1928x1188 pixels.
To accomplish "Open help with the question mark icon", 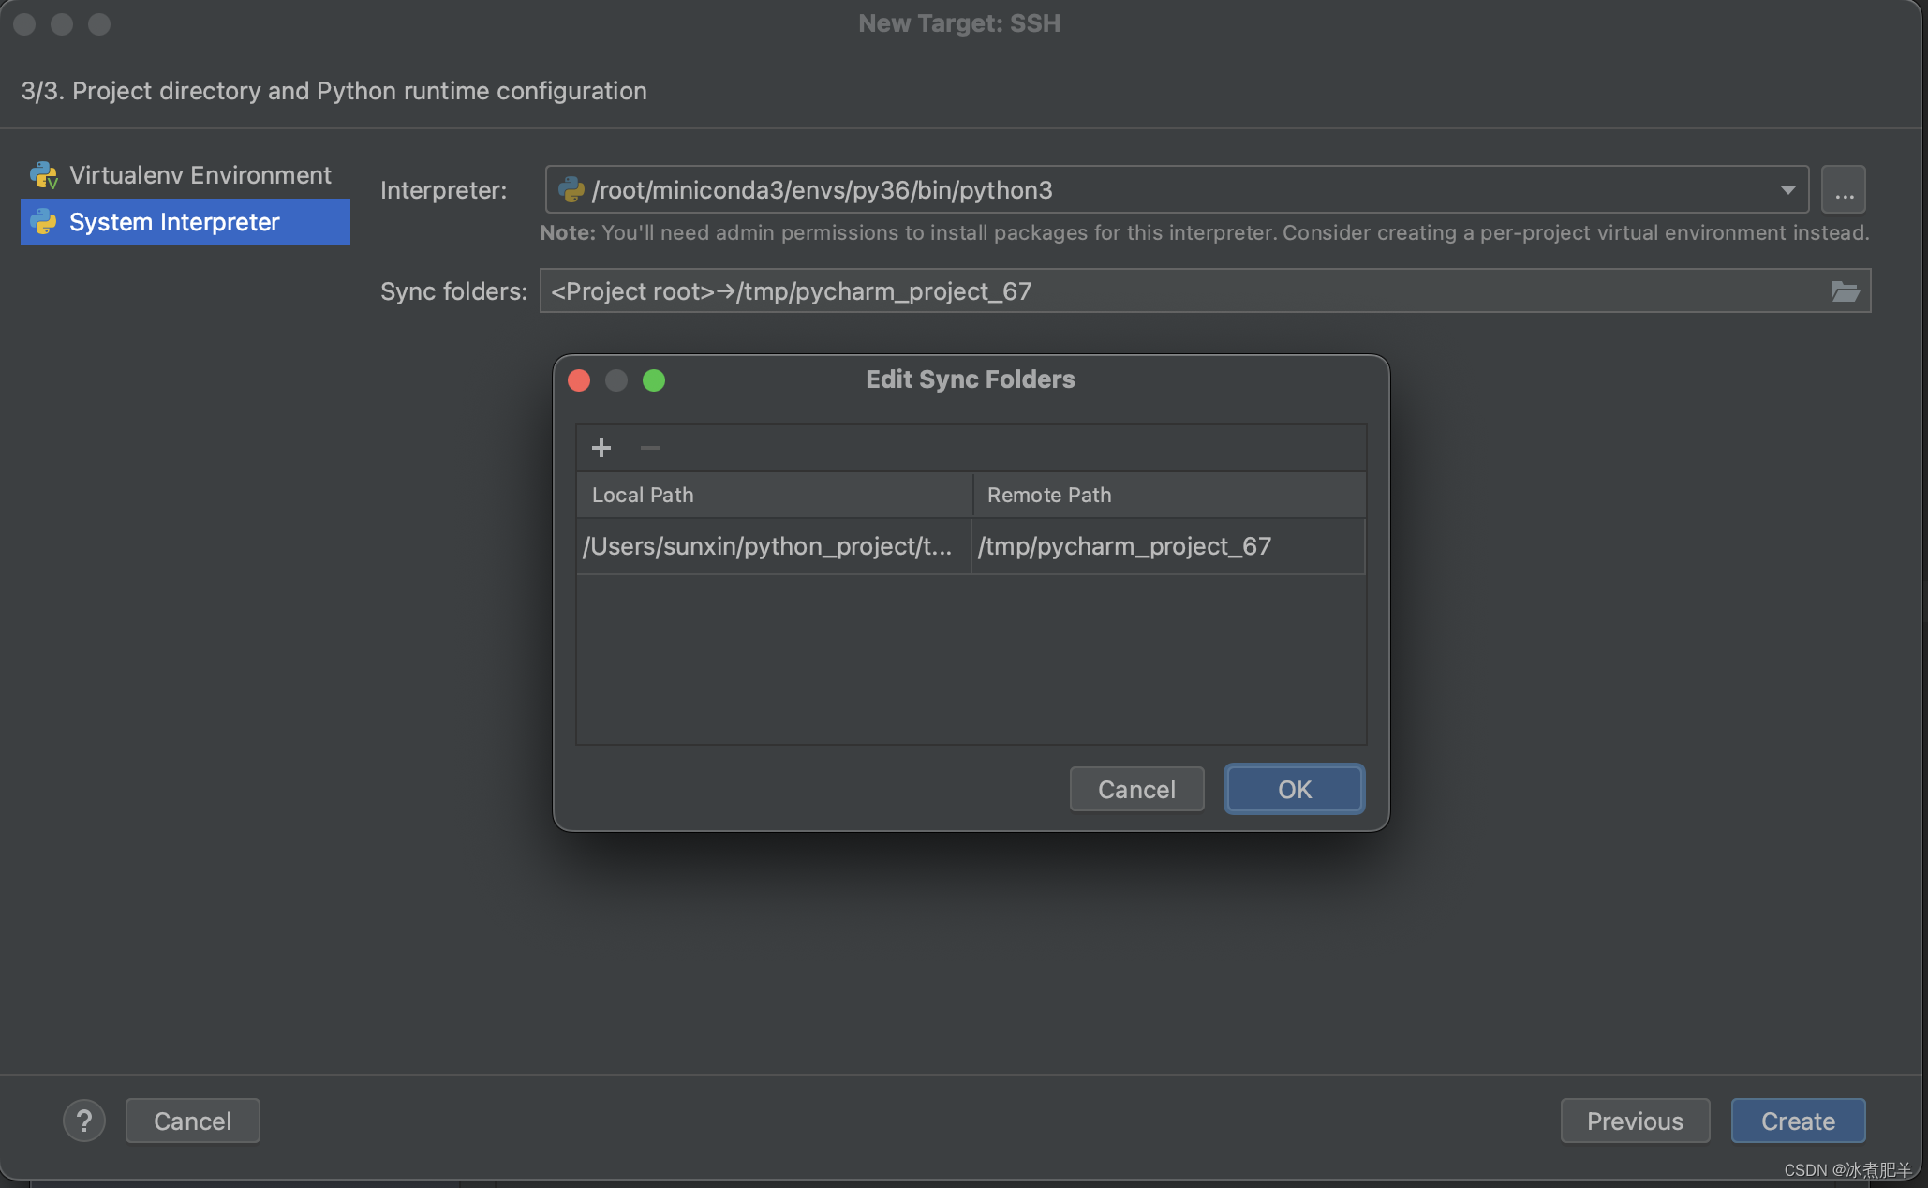I will click(84, 1121).
